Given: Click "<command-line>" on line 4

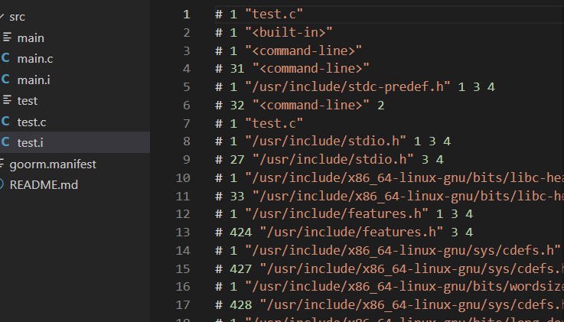Looking at the screenshot, I should (x=310, y=69).
